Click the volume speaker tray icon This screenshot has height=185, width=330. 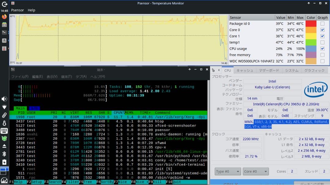pyautogui.click(x=4, y=99)
